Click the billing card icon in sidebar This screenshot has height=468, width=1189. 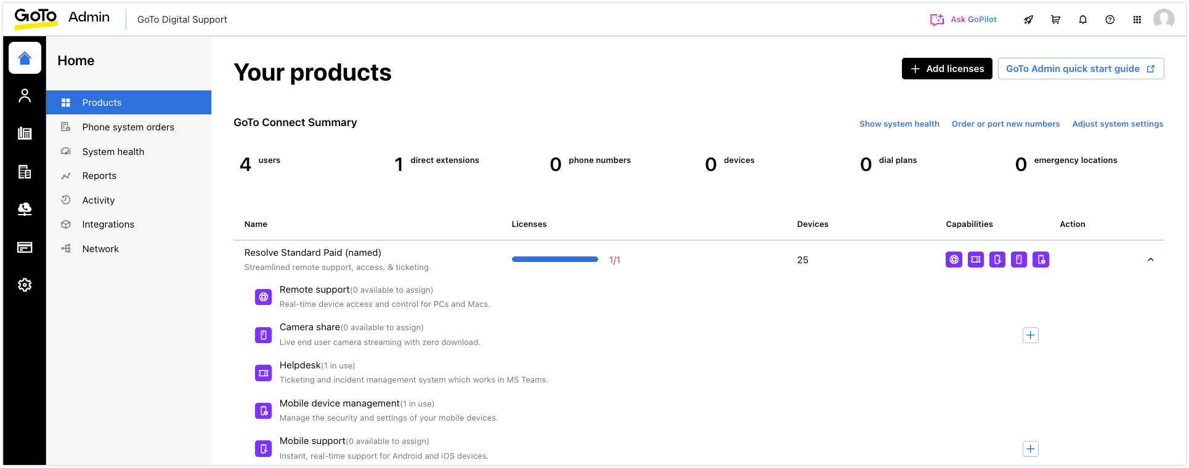click(x=25, y=247)
